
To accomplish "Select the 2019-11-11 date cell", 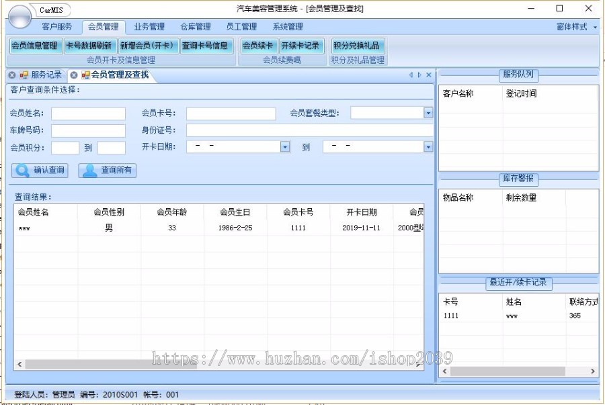I will [361, 228].
